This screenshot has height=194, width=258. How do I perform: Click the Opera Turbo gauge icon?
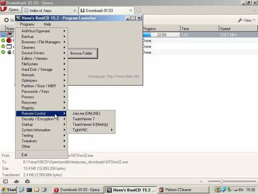click(x=27, y=181)
